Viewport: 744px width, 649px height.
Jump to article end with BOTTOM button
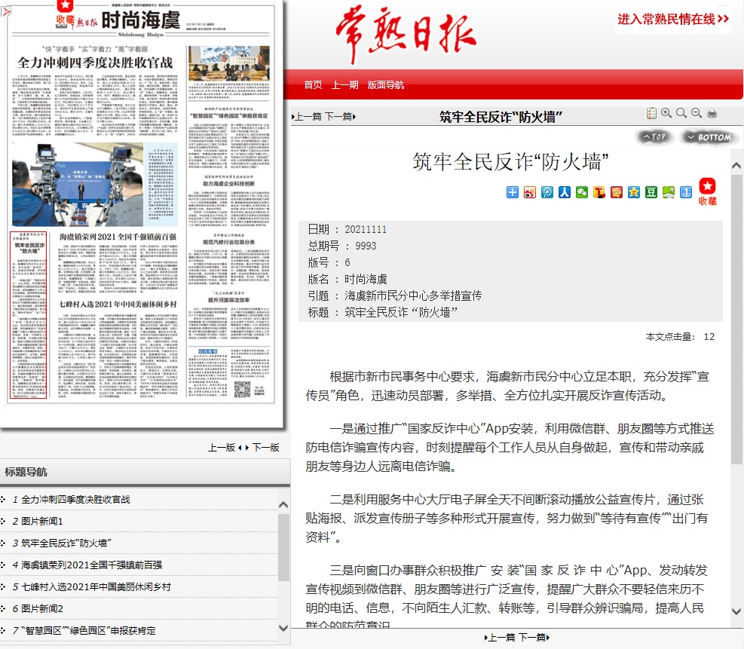pyautogui.click(x=709, y=137)
